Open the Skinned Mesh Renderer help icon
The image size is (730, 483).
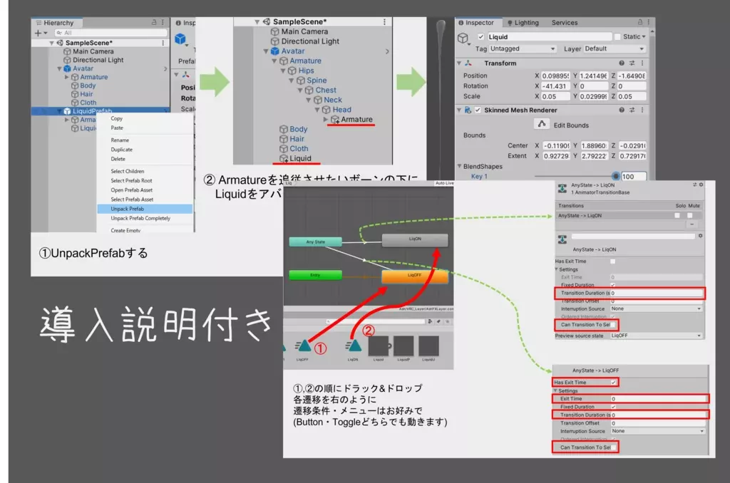(x=621, y=110)
